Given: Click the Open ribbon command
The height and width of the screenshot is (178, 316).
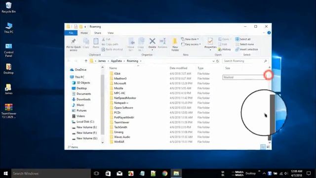Looking at the screenshot, I should pyautogui.click(x=225, y=39).
